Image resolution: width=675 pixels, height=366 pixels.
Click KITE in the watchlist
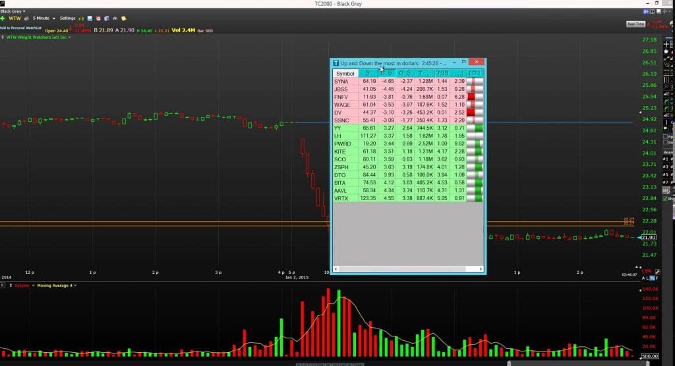(x=340, y=151)
